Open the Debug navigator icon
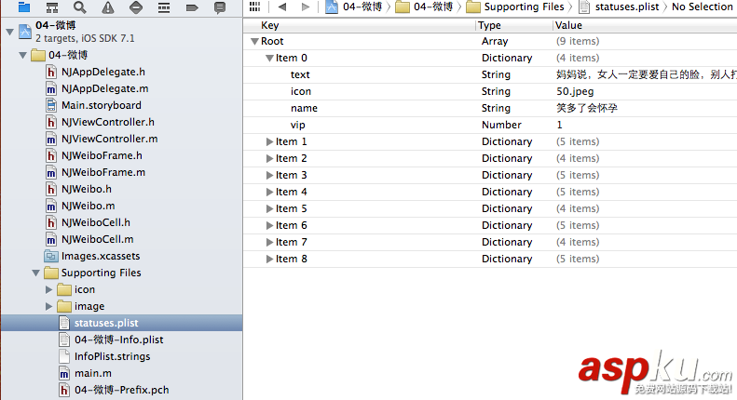The image size is (737, 400). [x=164, y=7]
